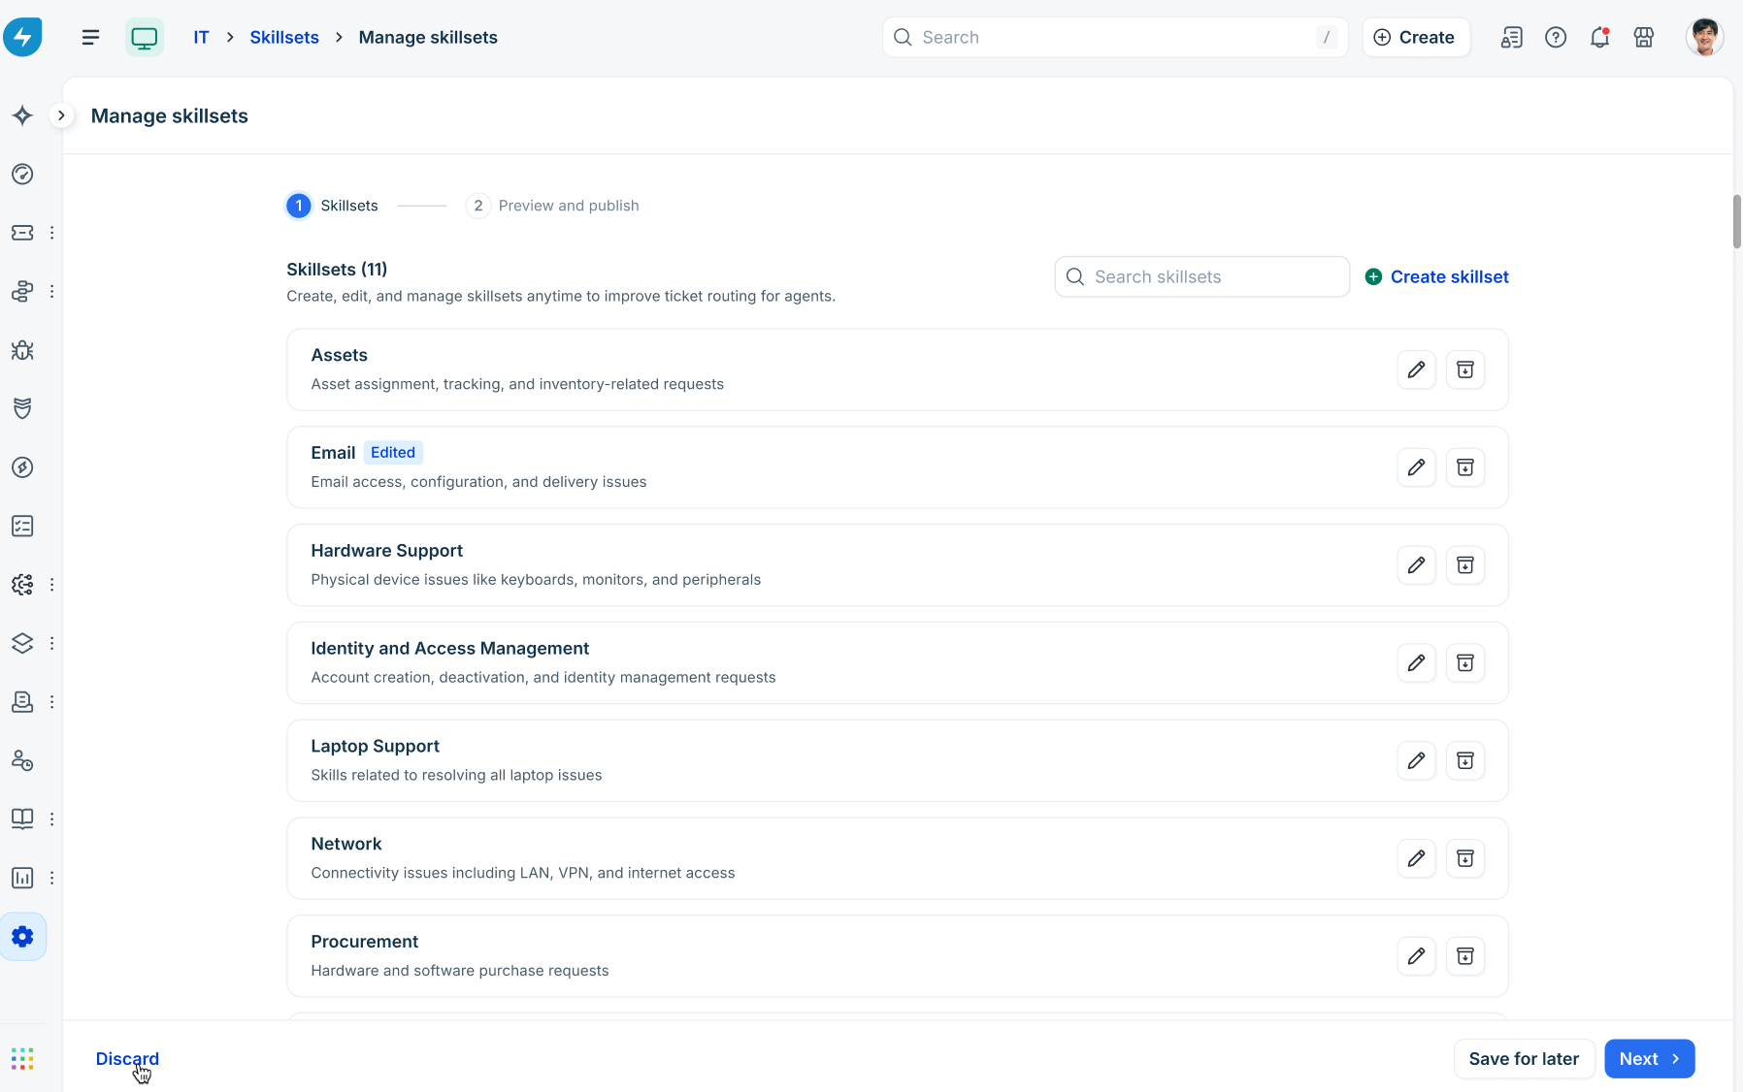Open the Tickets icon in sidebar
The width and height of the screenshot is (1743, 1092).
coord(22,233)
